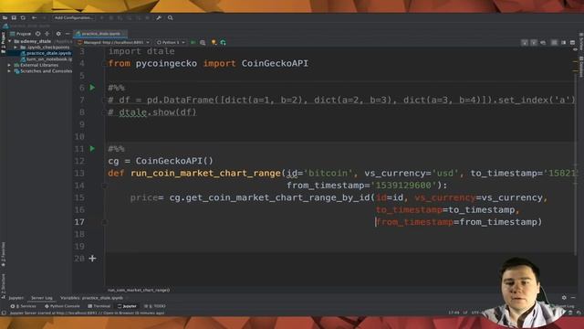The width and height of the screenshot is (584, 329).
Task: Select the preview-only layout icon
Action: 572,43
